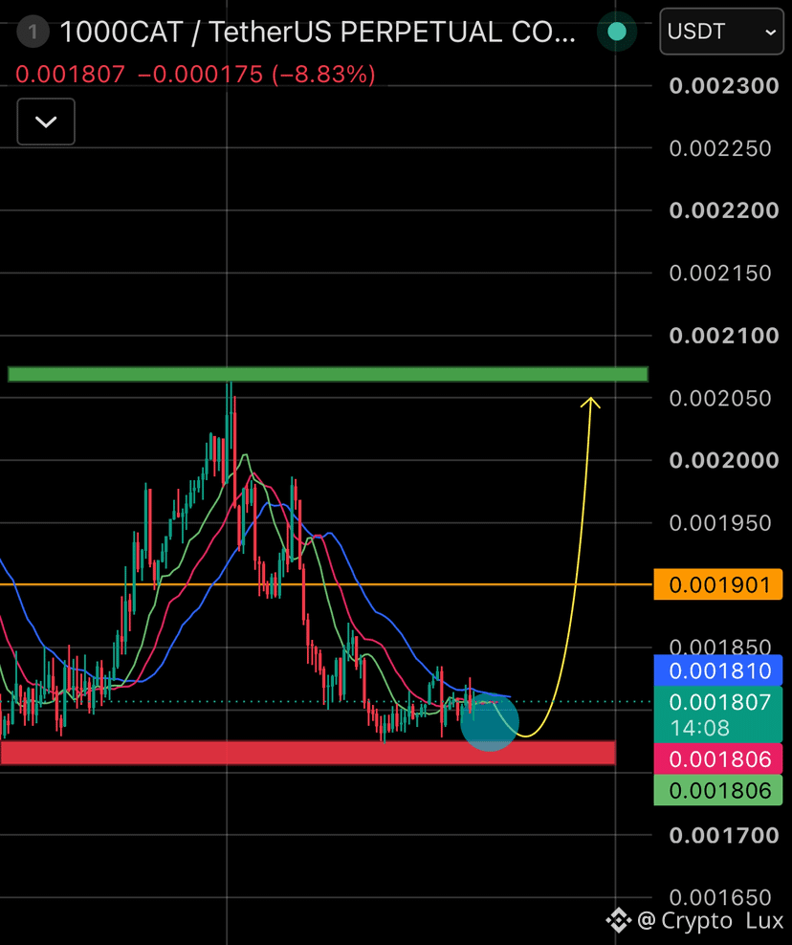The height and width of the screenshot is (945, 792).
Task: Click the circled 1 badge by symbol
Action: 33,32
